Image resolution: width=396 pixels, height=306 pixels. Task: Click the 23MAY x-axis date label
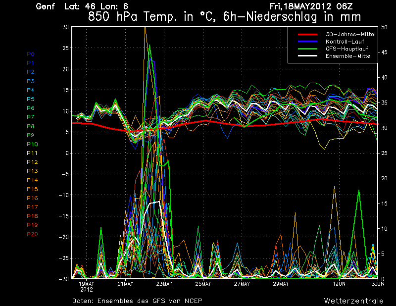point(164,284)
